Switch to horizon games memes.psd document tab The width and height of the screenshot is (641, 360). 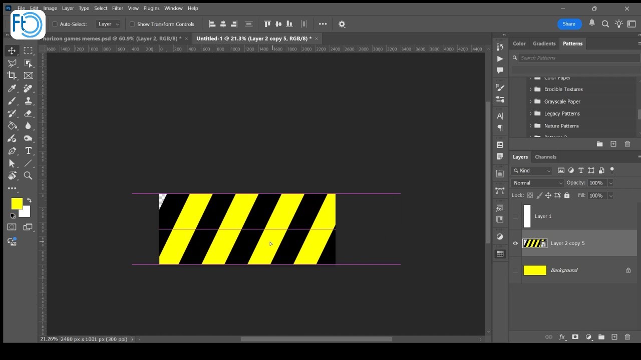pos(111,38)
